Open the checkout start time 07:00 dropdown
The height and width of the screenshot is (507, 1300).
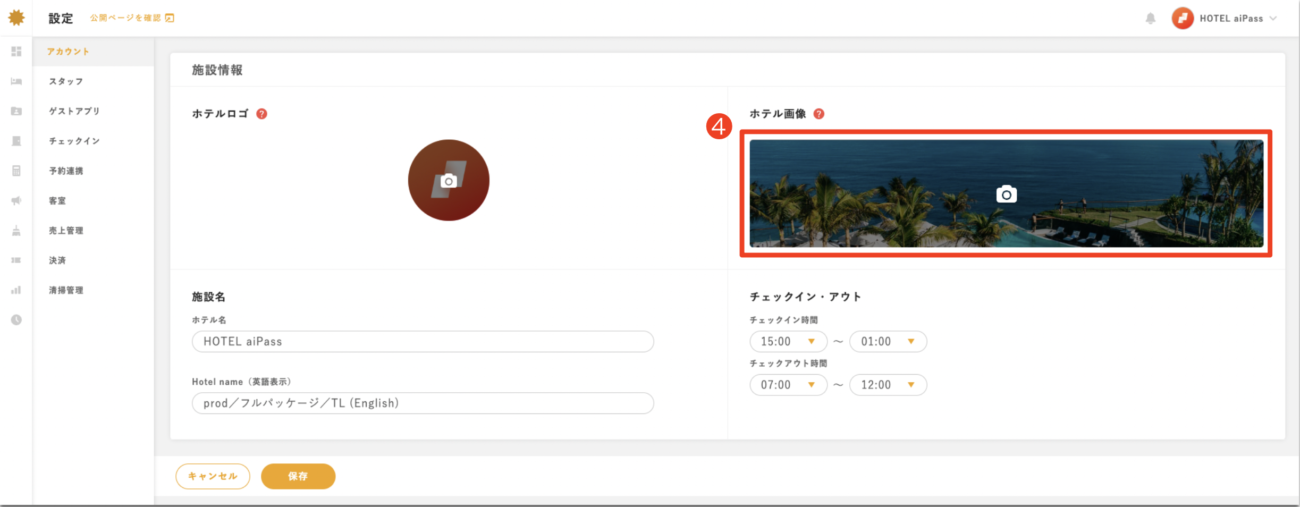tap(788, 385)
